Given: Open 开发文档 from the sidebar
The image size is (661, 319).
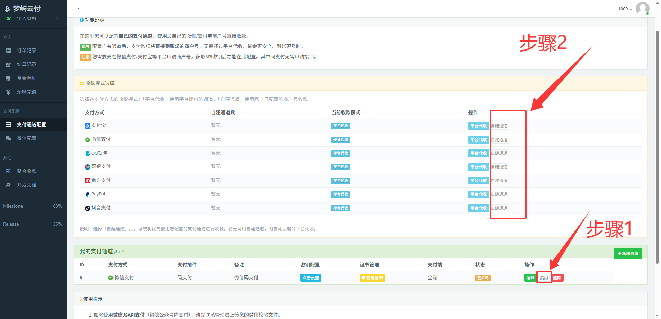Looking at the screenshot, I should pos(34,185).
